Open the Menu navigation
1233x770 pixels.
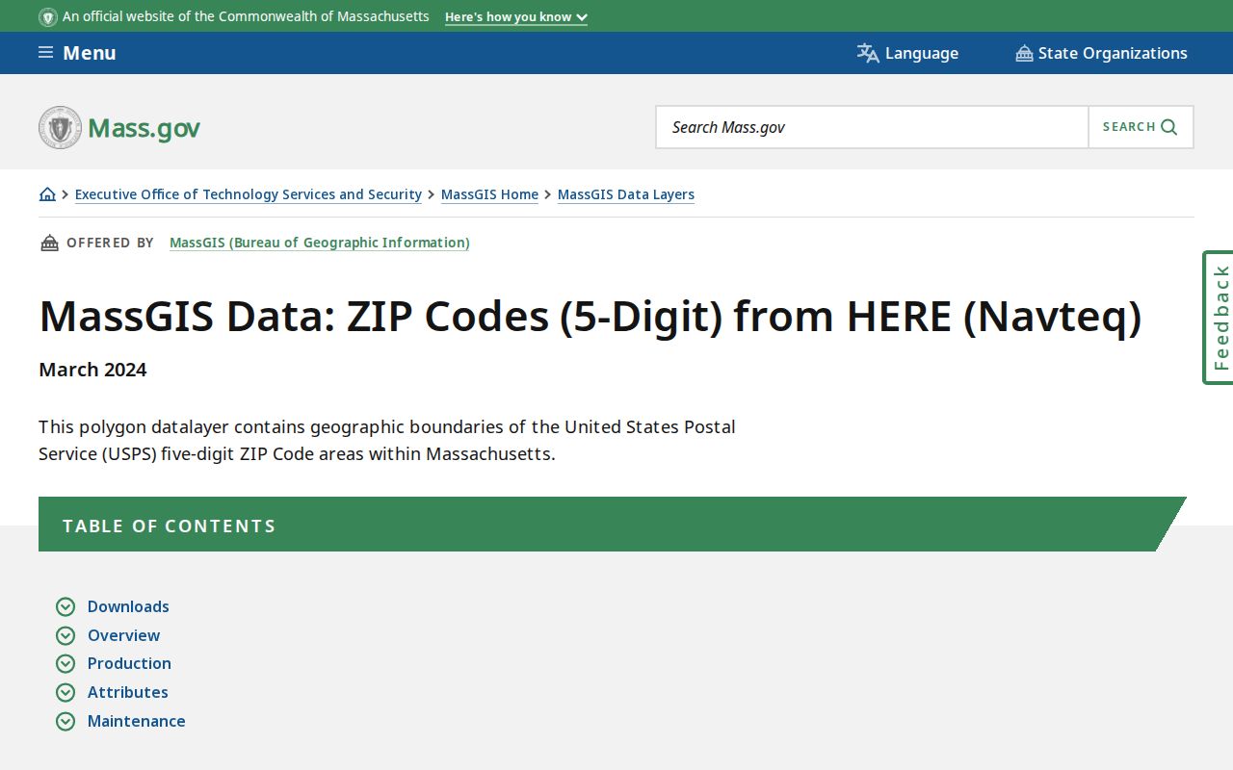(77, 53)
